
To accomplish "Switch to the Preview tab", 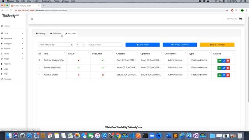I will (x=55, y=33).
